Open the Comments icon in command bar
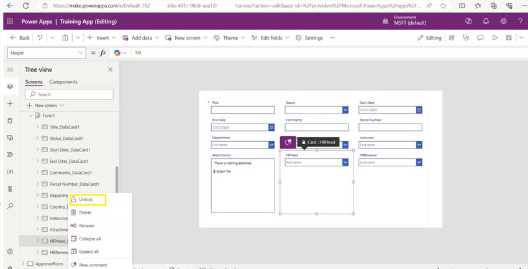This screenshot has height=269, width=528. [x=481, y=38]
